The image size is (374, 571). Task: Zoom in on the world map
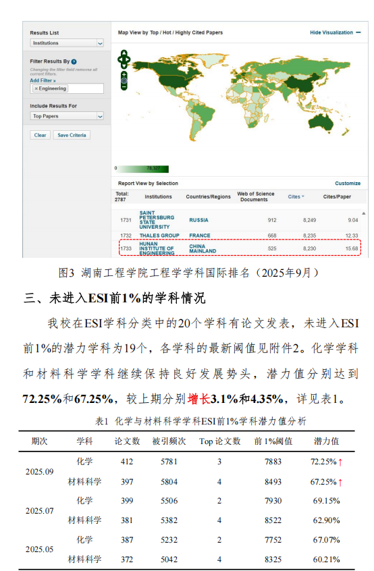click(124, 74)
